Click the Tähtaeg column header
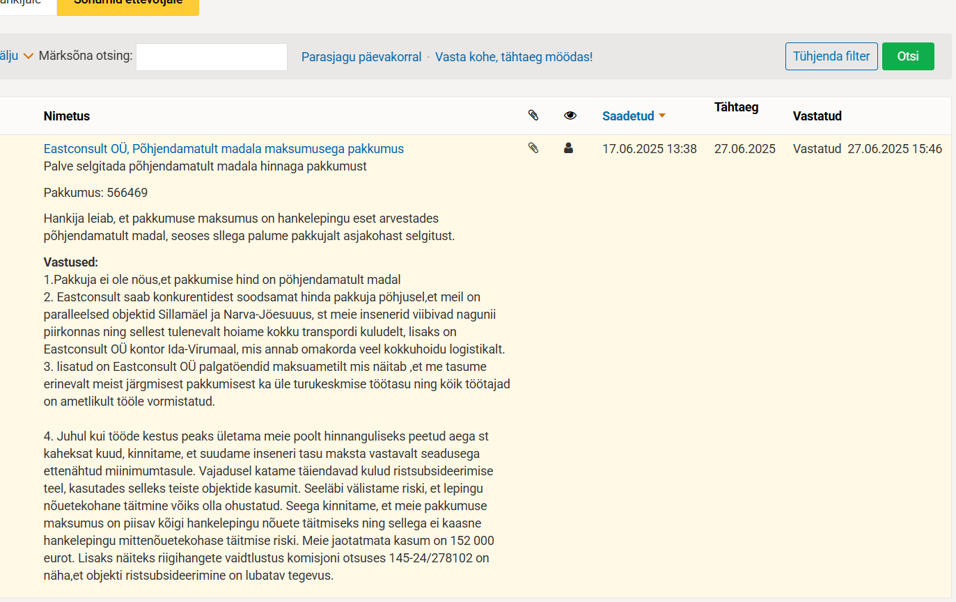The height and width of the screenshot is (602, 956). pos(736,107)
